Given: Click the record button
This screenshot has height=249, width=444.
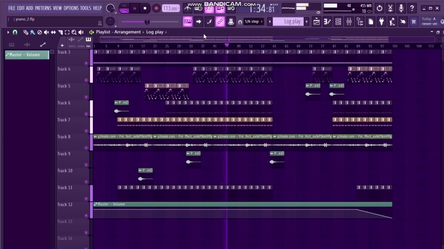Looking at the screenshot, I should coord(156,8).
